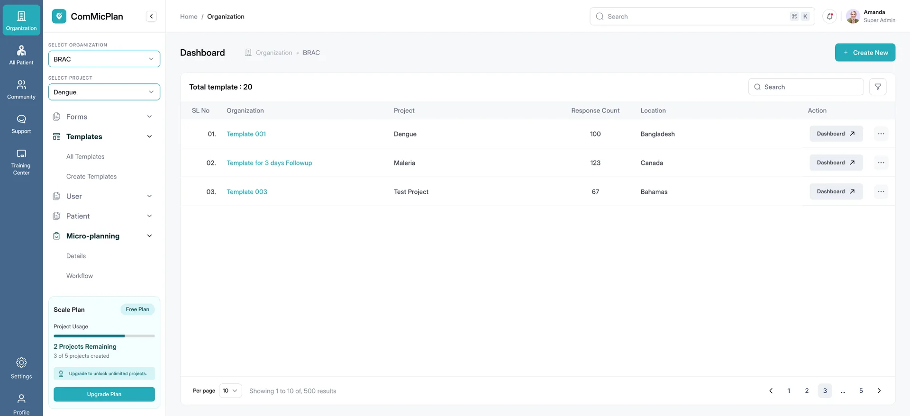910x416 pixels.
Task: Focus the global Search field at top
Action: 702,17
